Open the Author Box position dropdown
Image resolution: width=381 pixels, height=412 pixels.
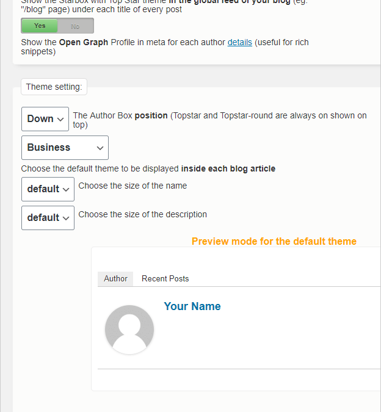point(45,119)
